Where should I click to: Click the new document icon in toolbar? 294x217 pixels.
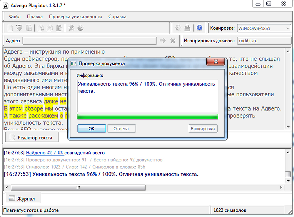point(10,28)
